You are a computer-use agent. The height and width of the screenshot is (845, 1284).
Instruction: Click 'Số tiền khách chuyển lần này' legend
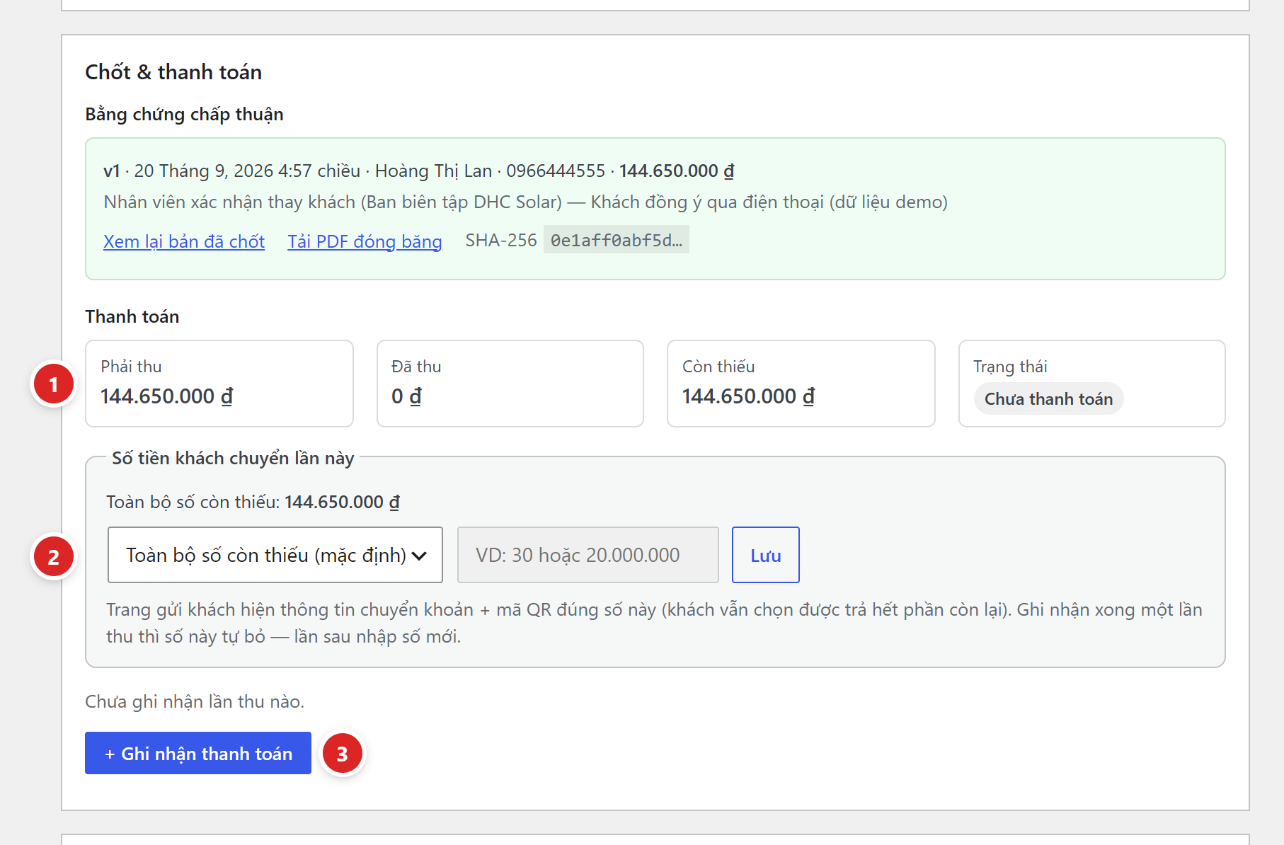pos(233,458)
